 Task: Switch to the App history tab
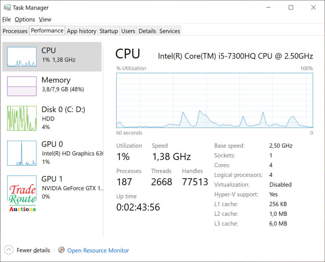point(81,31)
